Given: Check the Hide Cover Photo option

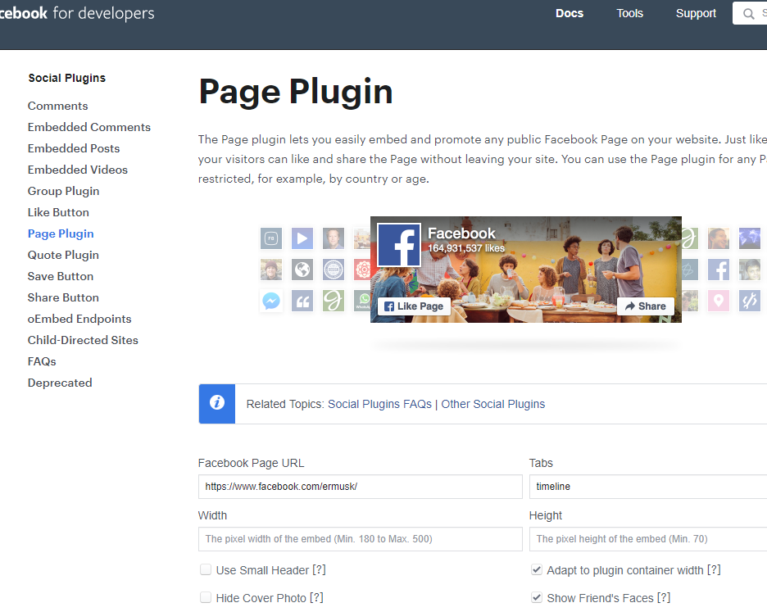Looking at the screenshot, I should point(206,597).
